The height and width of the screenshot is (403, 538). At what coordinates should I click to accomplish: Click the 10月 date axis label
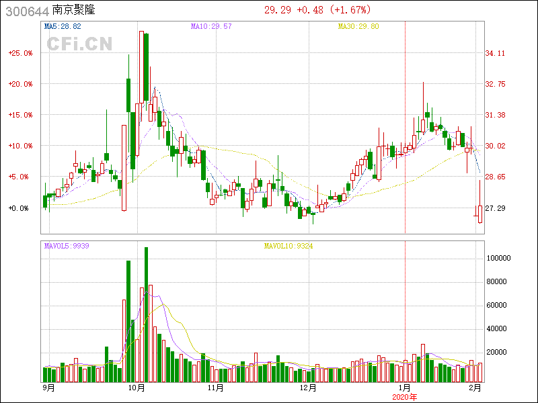pyautogui.click(x=137, y=388)
